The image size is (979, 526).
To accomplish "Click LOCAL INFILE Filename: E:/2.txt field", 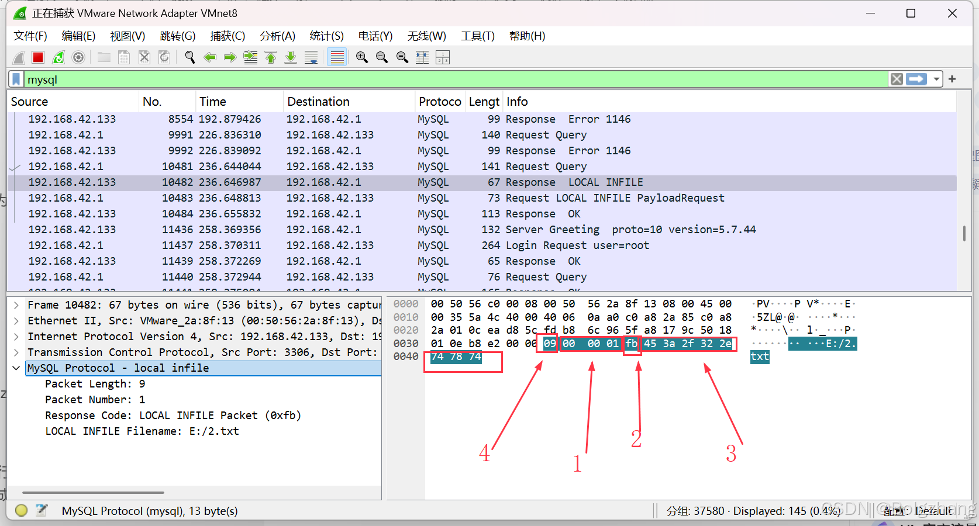I will point(142,431).
